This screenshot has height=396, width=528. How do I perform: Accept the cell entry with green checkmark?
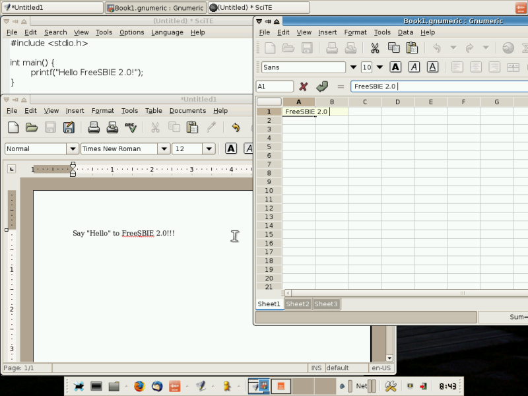[x=322, y=86]
